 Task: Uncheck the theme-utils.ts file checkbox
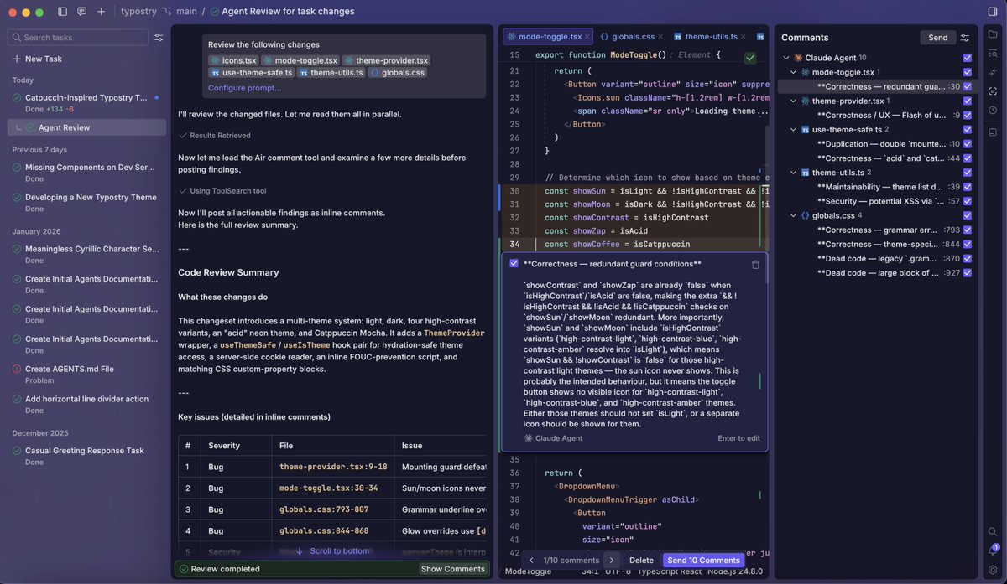click(968, 173)
